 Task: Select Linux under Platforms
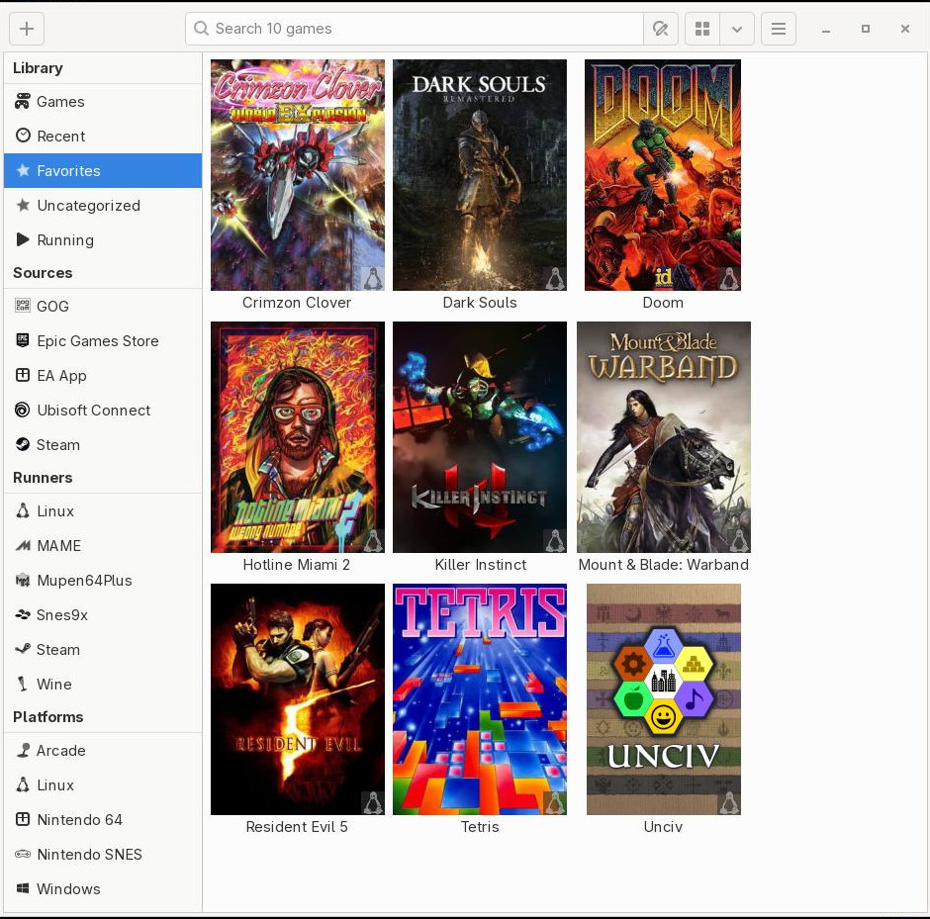103,785
